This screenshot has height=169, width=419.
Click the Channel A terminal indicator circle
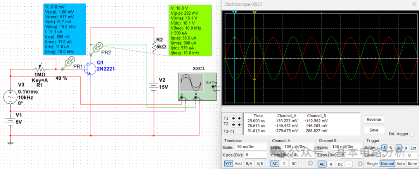pyautogui.click(x=310, y=163)
